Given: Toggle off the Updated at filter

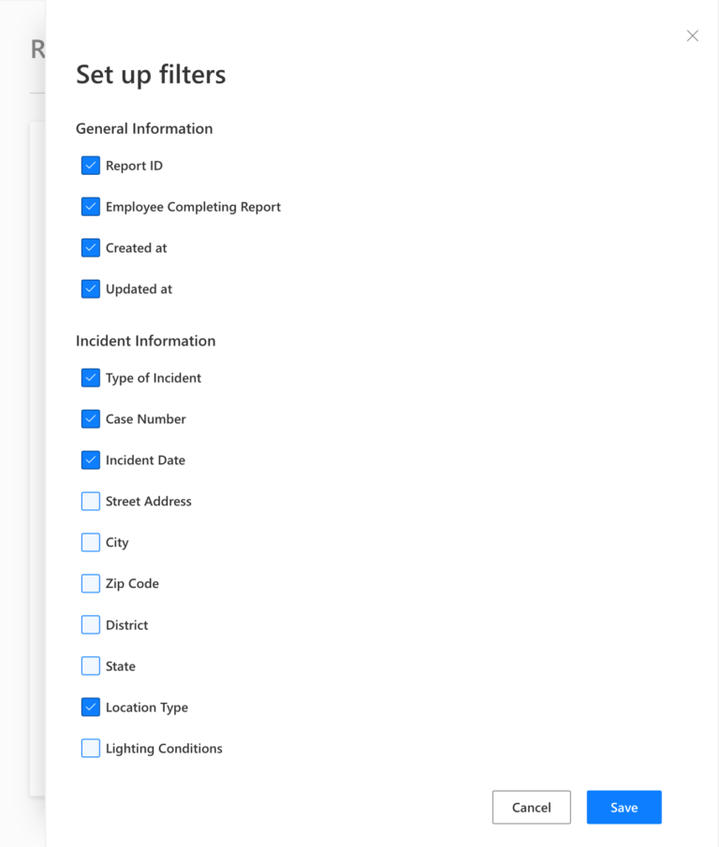Looking at the screenshot, I should tap(90, 288).
